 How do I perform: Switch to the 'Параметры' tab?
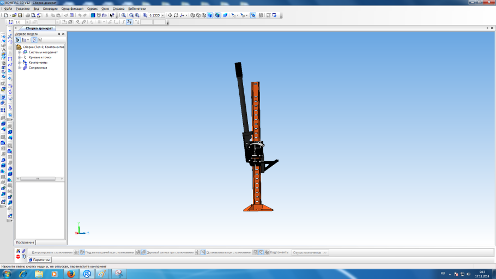coord(39,260)
